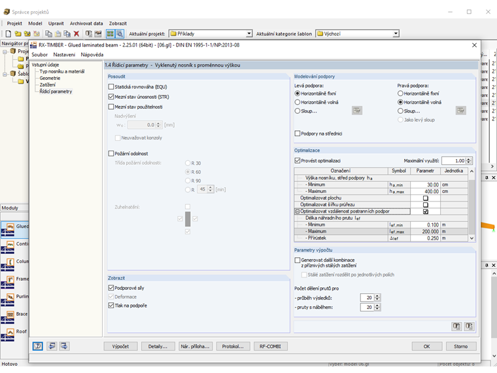Click the duplicate pages icon in toolbar
The width and height of the screenshot is (497, 373).
67,33
